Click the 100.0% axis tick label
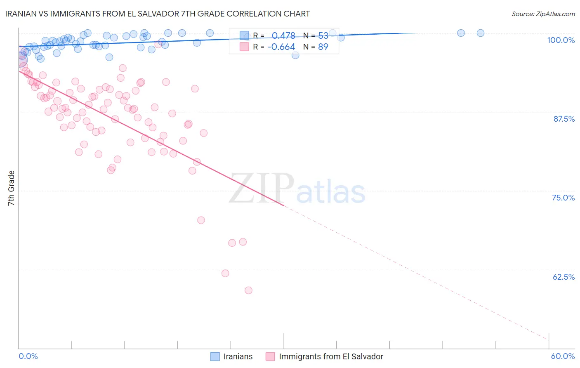 coord(561,40)
